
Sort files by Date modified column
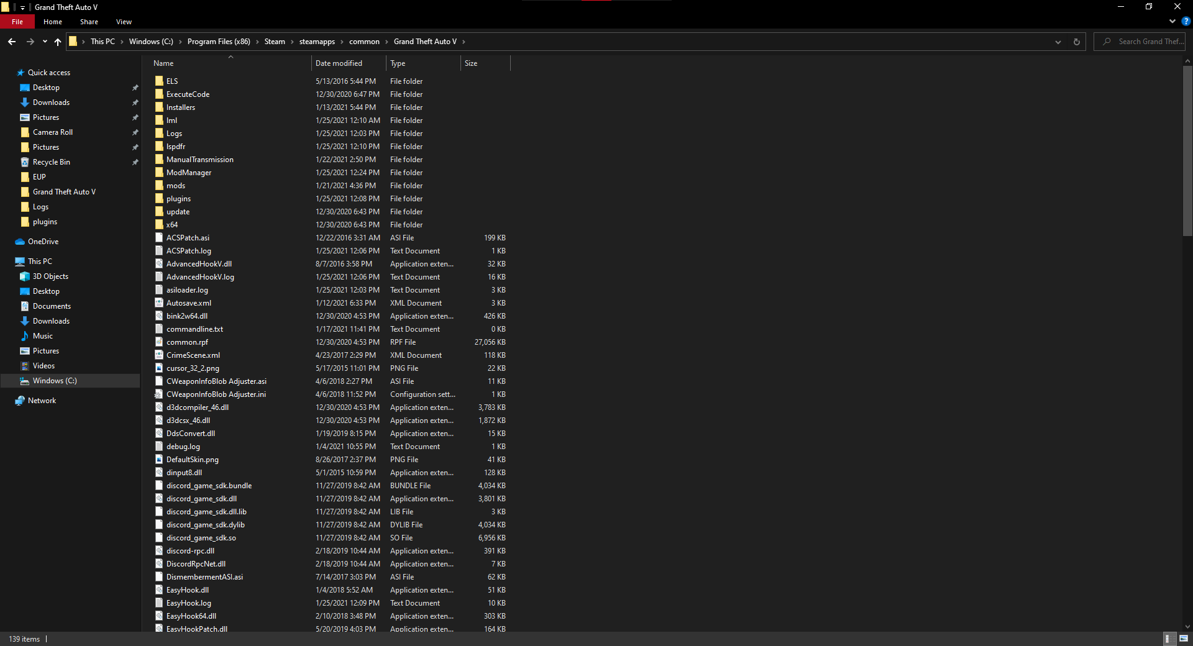[349, 63]
